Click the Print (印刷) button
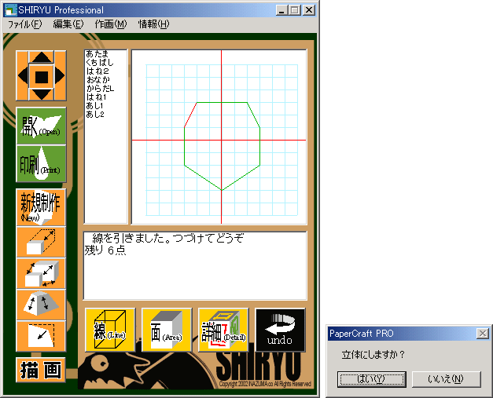The width and height of the screenshot is (493, 398). tap(41, 164)
